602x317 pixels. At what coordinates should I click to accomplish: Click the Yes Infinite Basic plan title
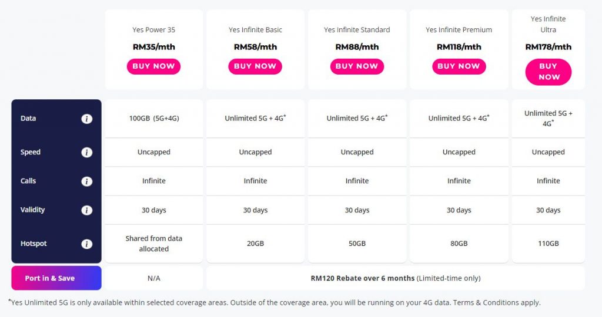pos(255,30)
